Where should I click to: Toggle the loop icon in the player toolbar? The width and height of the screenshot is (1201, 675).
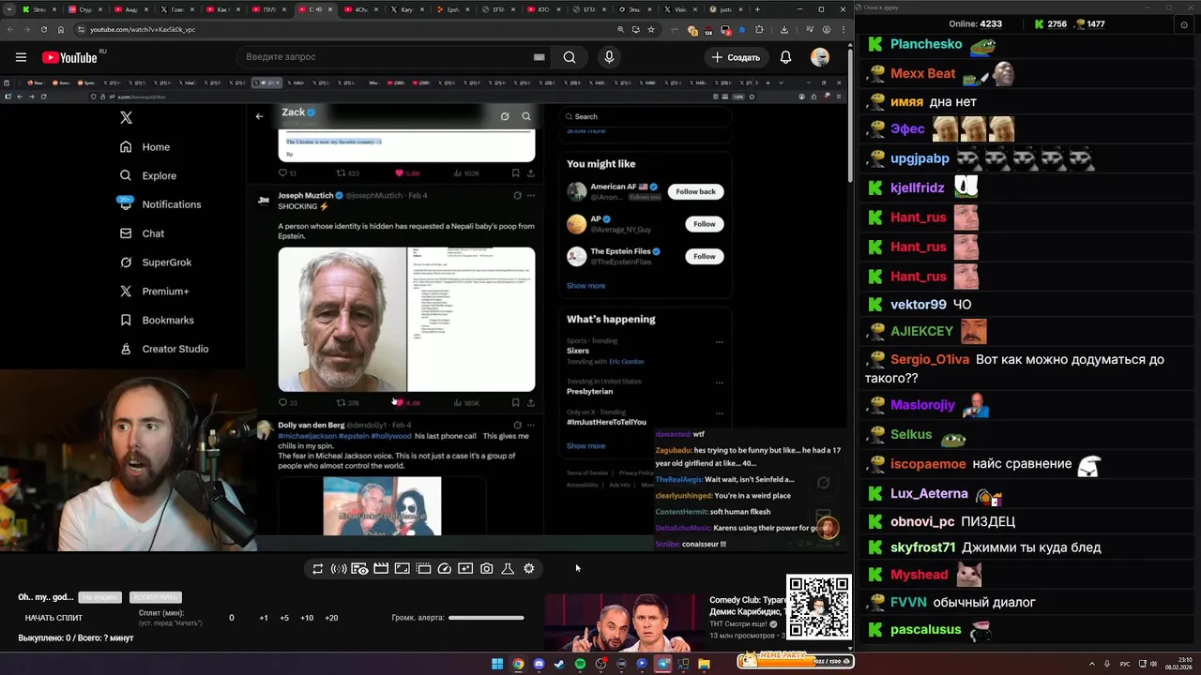pyautogui.click(x=318, y=568)
